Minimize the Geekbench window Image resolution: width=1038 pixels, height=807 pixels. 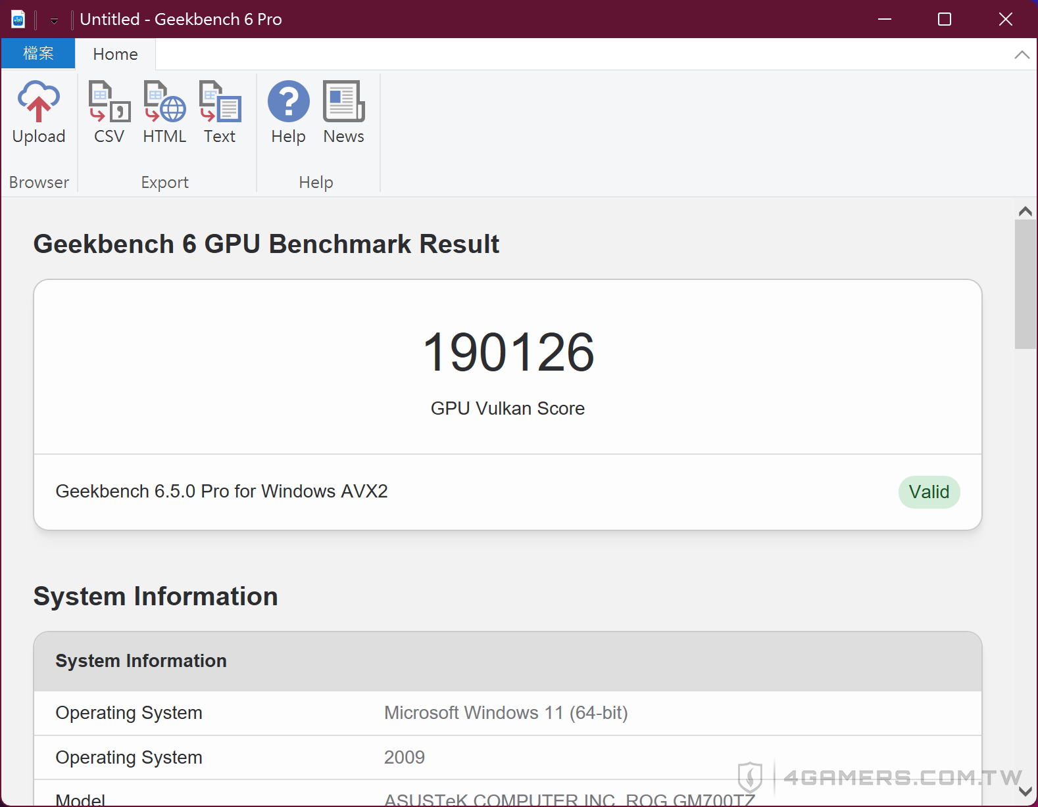pos(885,19)
